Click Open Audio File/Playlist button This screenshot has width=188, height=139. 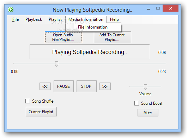click(x=63, y=37)
